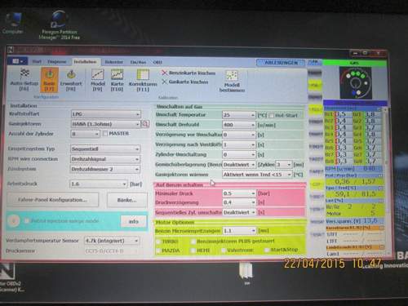Open the Umschalt Temperatur dropdown

point(239,115)
